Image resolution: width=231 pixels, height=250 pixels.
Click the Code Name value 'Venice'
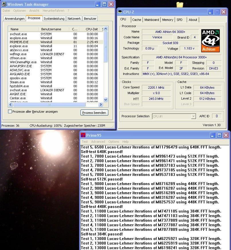coord(157,37)
